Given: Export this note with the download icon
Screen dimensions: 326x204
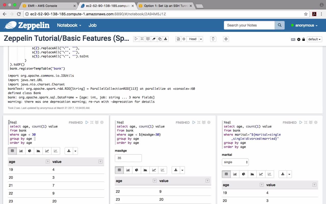Looking at the screenshot, I should [x=166, y=39].
